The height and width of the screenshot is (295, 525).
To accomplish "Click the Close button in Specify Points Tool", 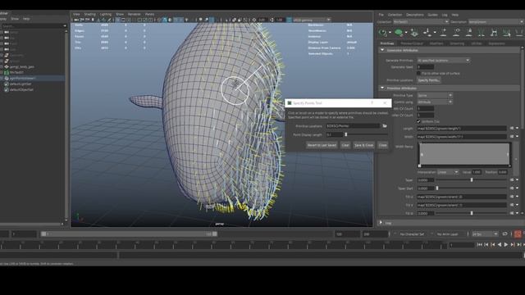I will point(383,145).
